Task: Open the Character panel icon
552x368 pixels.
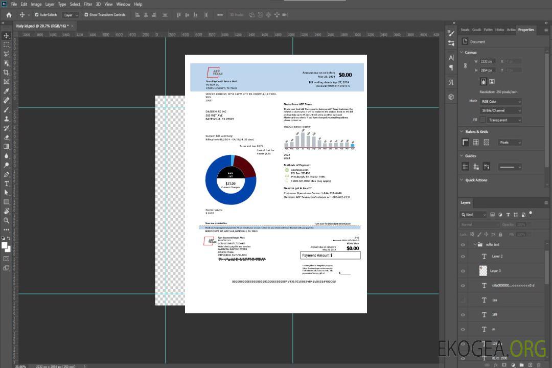Action: click(451, 58)
